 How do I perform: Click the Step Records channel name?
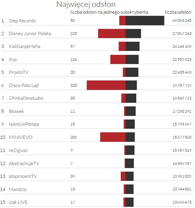[22, 21]
